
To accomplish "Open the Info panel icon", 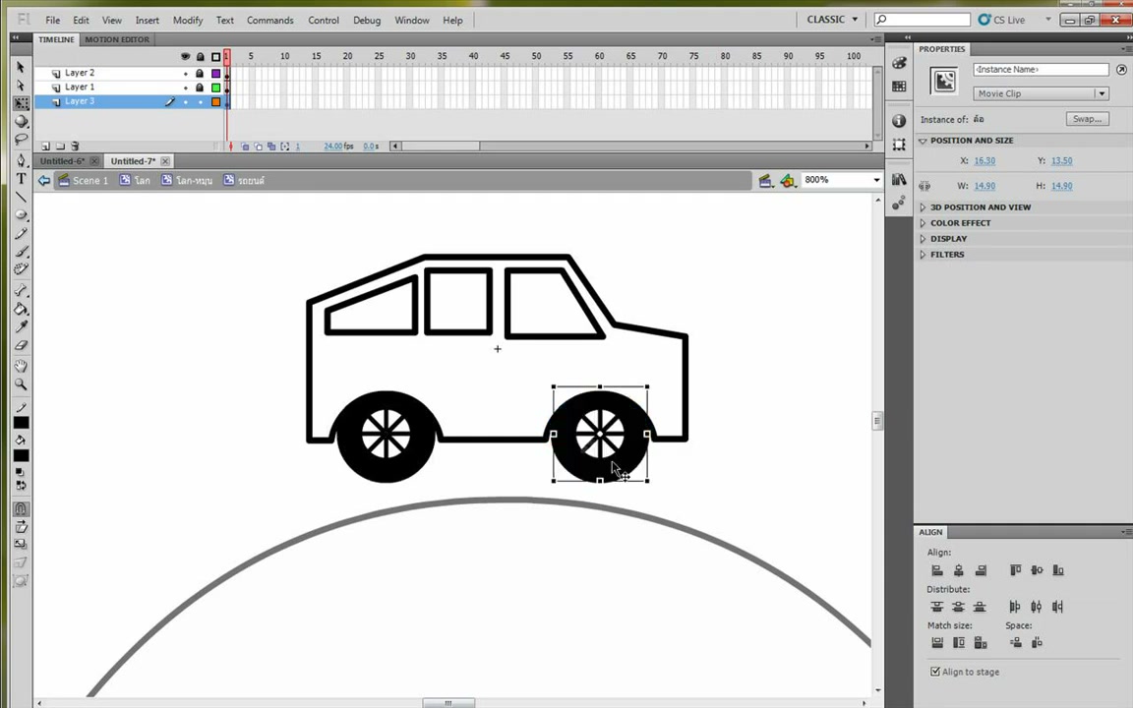I will pos(899,121).
